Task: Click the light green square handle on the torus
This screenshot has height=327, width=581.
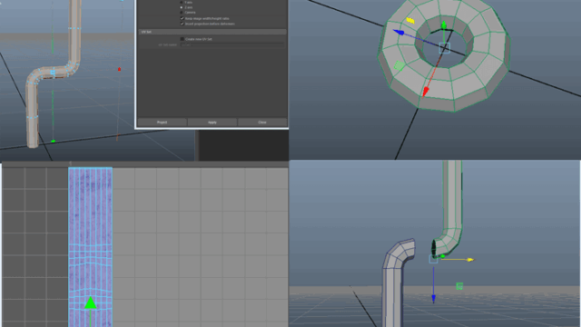Action: coord(399,65)
